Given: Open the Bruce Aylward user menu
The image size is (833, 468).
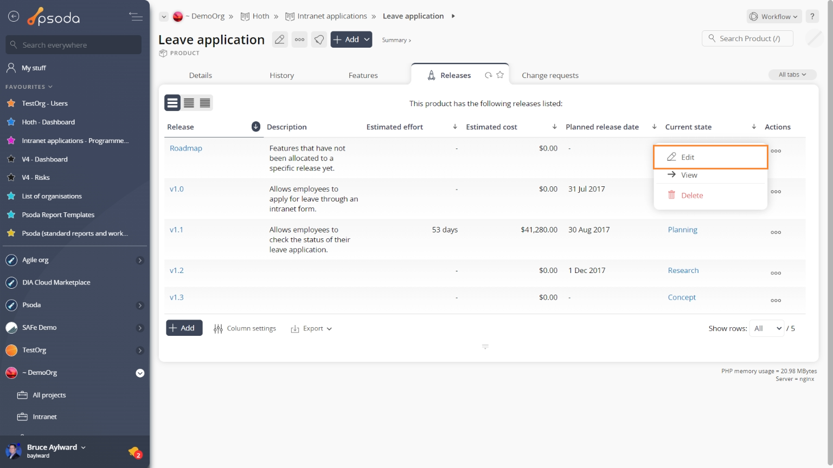Looking at the screenshot, I should click(x=56, y=447).
